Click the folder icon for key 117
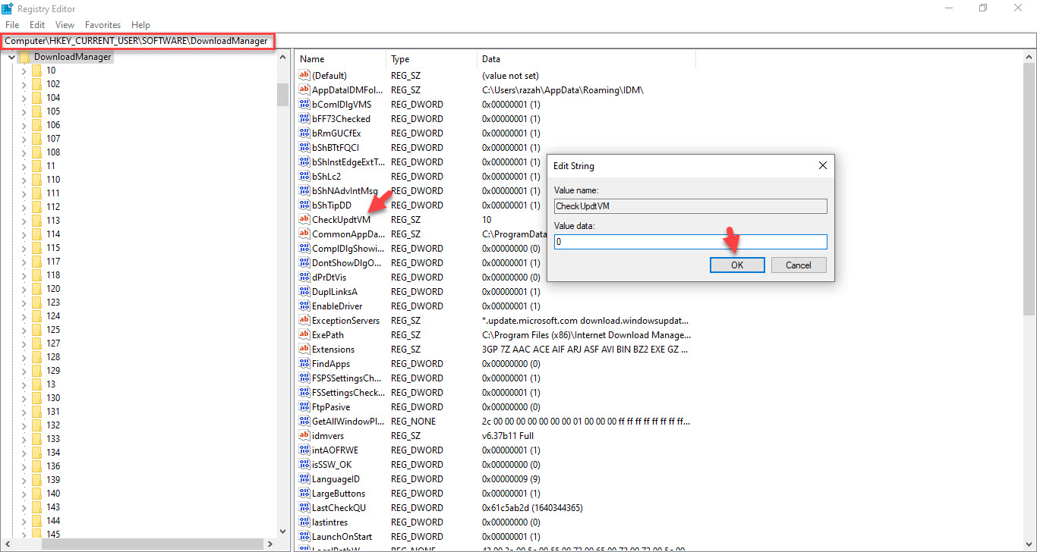The image size is (1037, 552). (36, 262)
